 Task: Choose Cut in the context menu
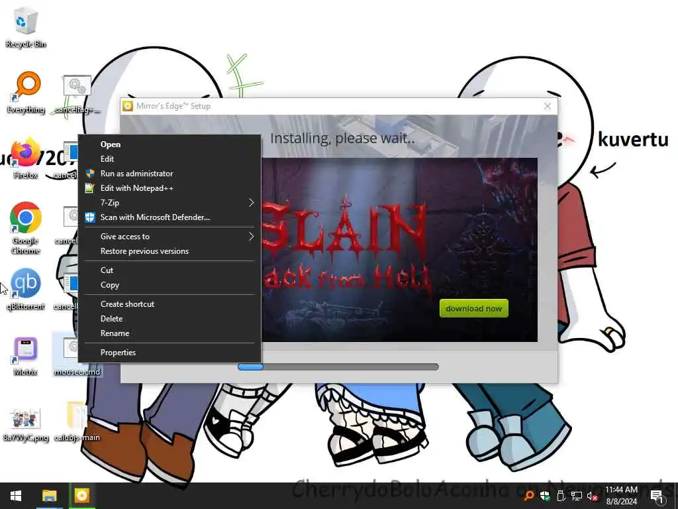(169, 270)
